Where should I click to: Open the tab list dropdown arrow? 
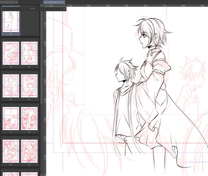pyautogui.click(x=41, y=2)
